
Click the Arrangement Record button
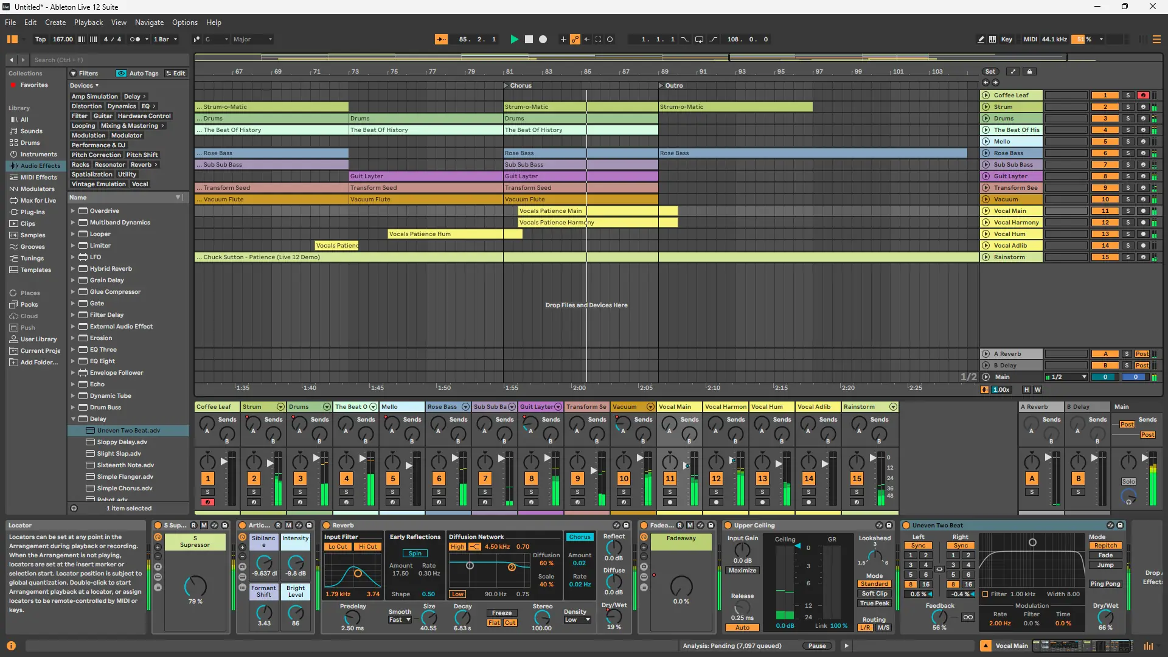point(543,39)
